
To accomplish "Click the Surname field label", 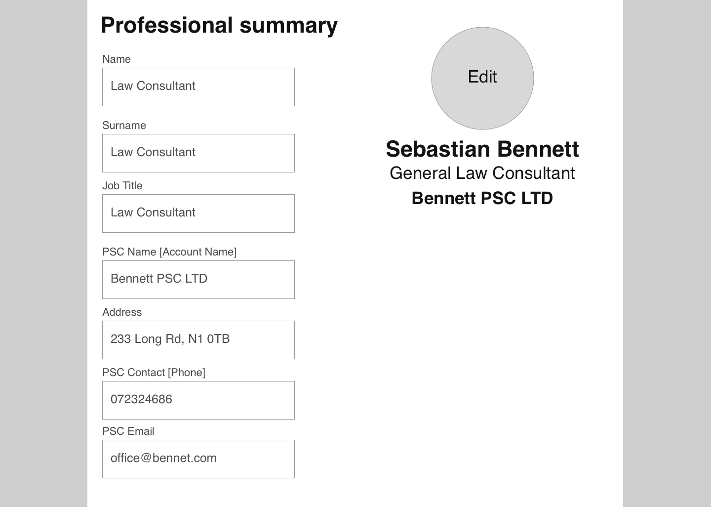I will pyautogui.click(x=124, y=126).
